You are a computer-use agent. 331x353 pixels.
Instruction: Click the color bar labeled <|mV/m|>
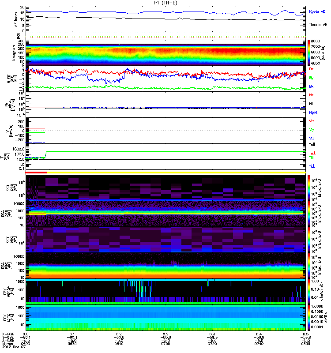308,292
